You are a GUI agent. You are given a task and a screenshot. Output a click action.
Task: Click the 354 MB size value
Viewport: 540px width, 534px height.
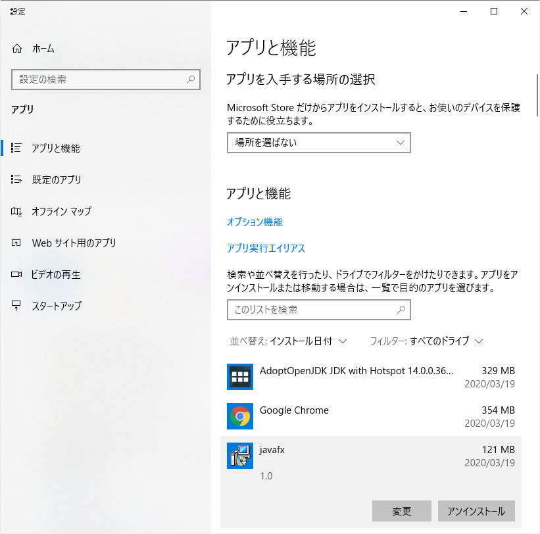(x=498, y=410)
